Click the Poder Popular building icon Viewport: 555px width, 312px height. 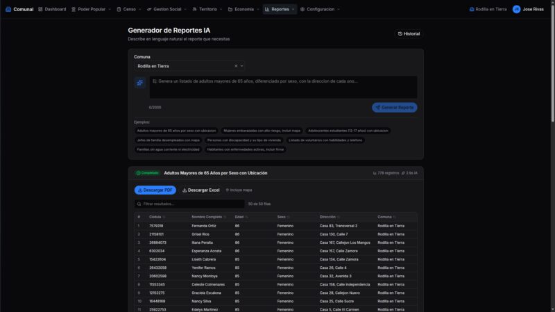point(74,9)
